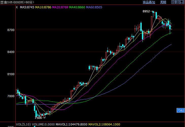Select the MA40:8660 indicator label

(x=77, y=7)
